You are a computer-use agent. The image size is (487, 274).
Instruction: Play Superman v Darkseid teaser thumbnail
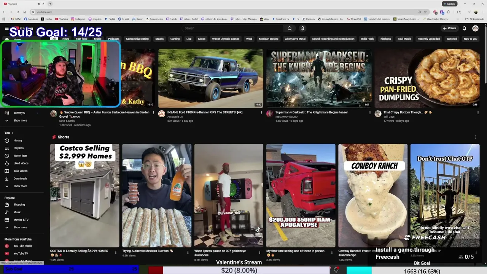(x=319, y=78)
